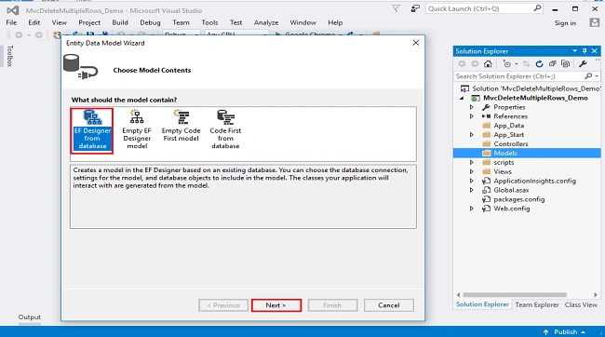
Task: Expand ApplicationInsights.config node
Action: point(472,181)
